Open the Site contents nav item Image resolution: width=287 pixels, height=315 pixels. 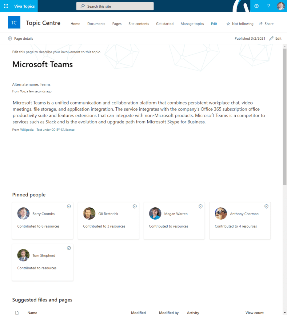[x=139, y=24]
